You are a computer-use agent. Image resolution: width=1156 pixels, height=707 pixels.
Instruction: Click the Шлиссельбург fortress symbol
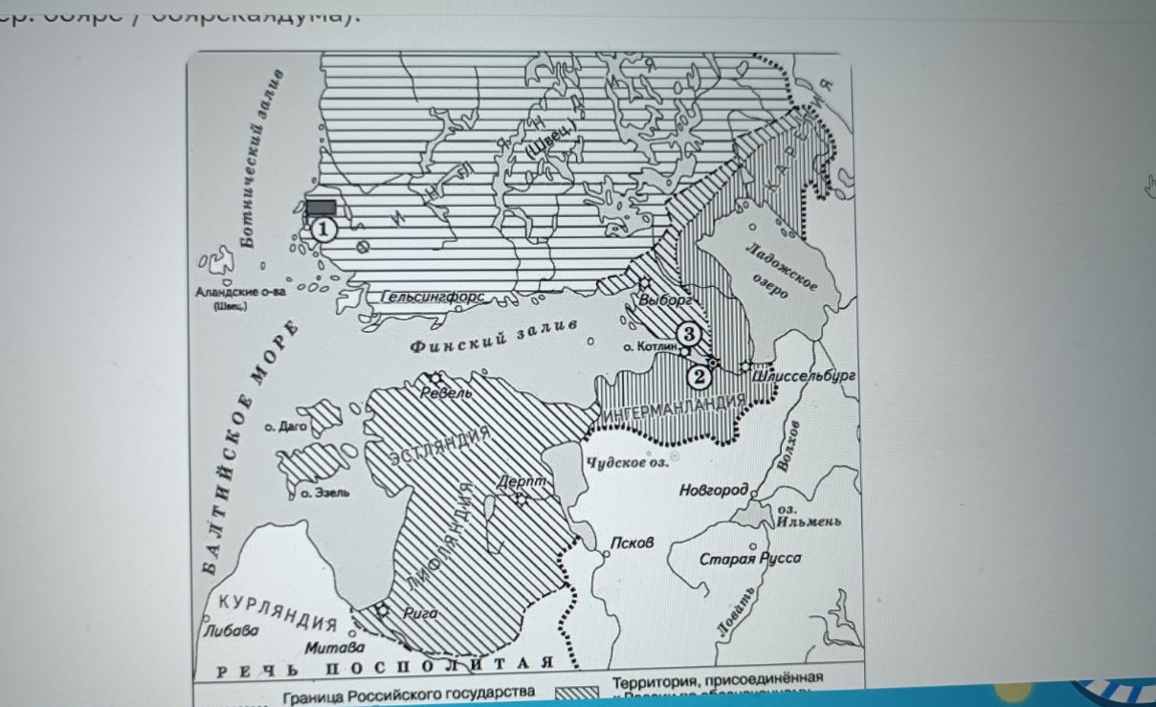point(745,367)
